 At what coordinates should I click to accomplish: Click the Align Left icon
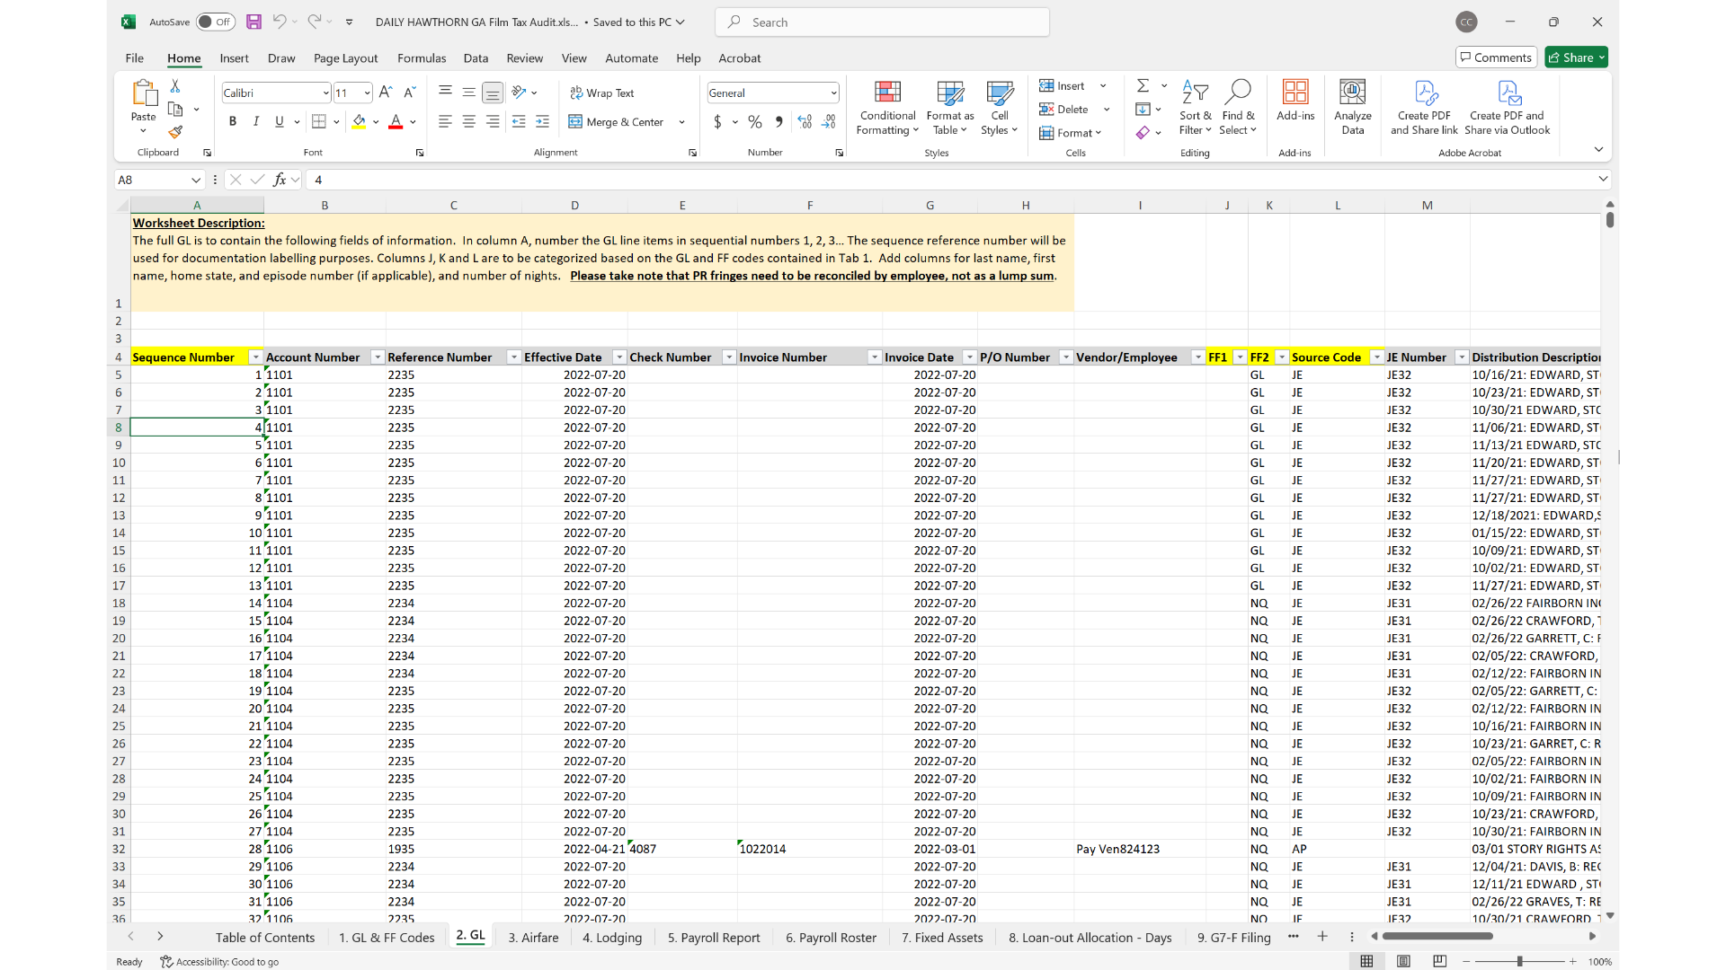tap(445, 121)
